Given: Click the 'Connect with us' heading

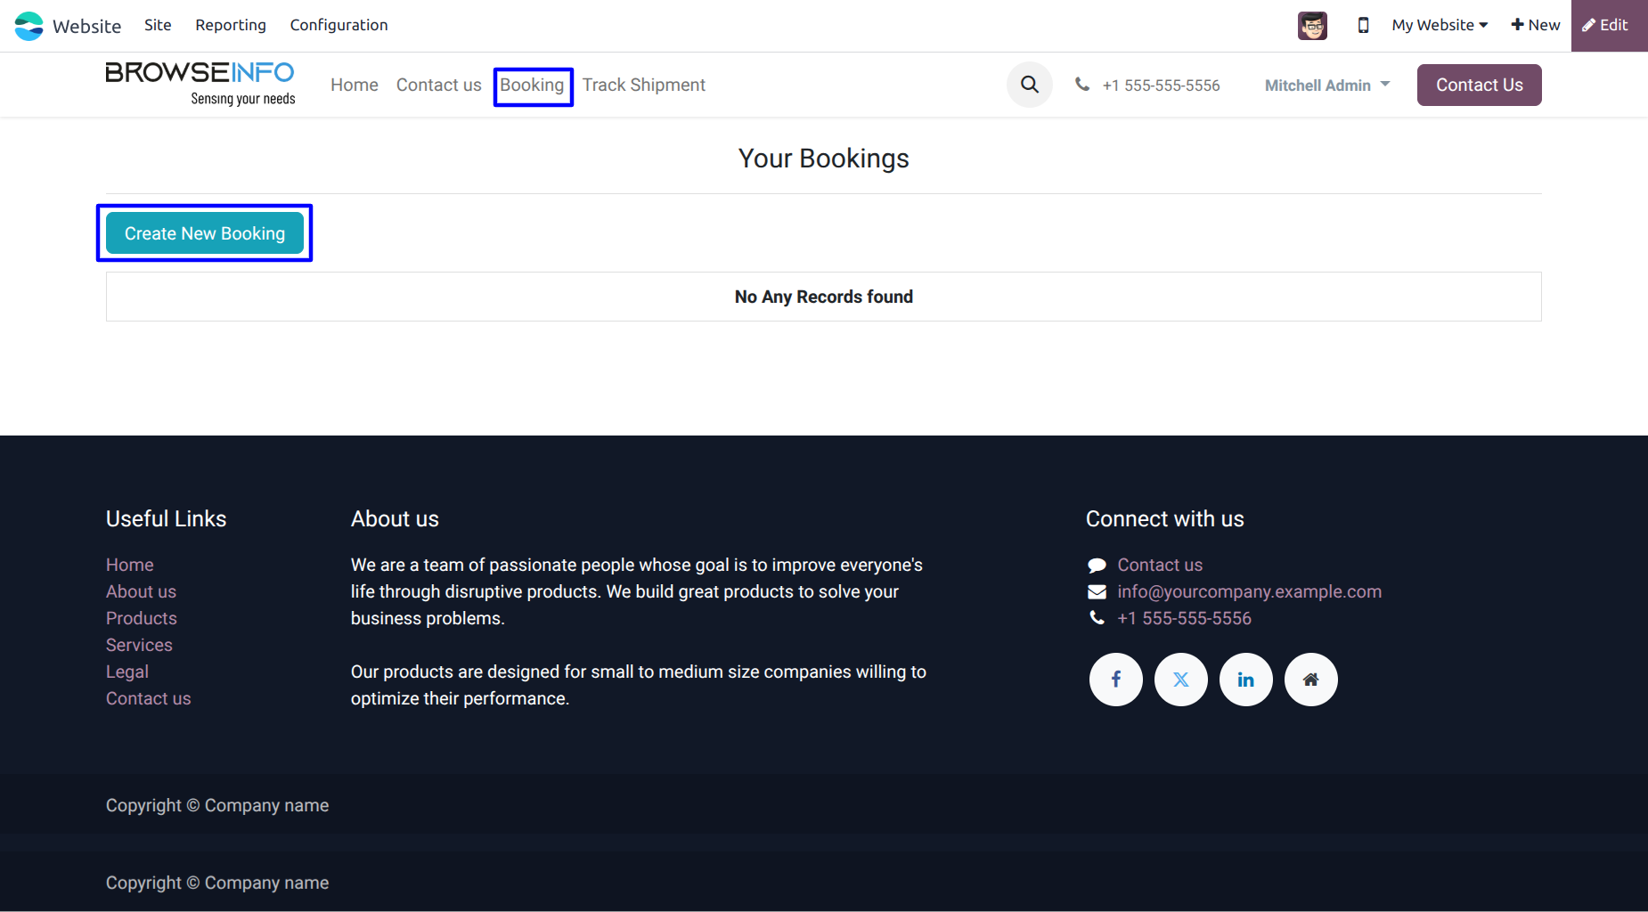Looking at the screenshot, I should (x=1165, y=518).
